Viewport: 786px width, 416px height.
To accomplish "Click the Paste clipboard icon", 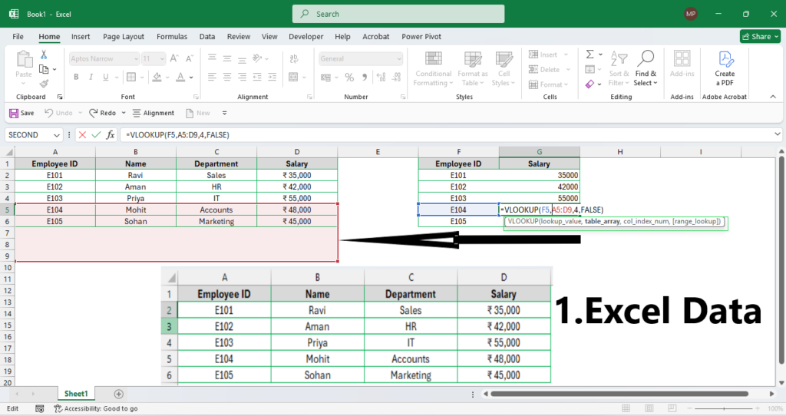I will tap(24, 59).
